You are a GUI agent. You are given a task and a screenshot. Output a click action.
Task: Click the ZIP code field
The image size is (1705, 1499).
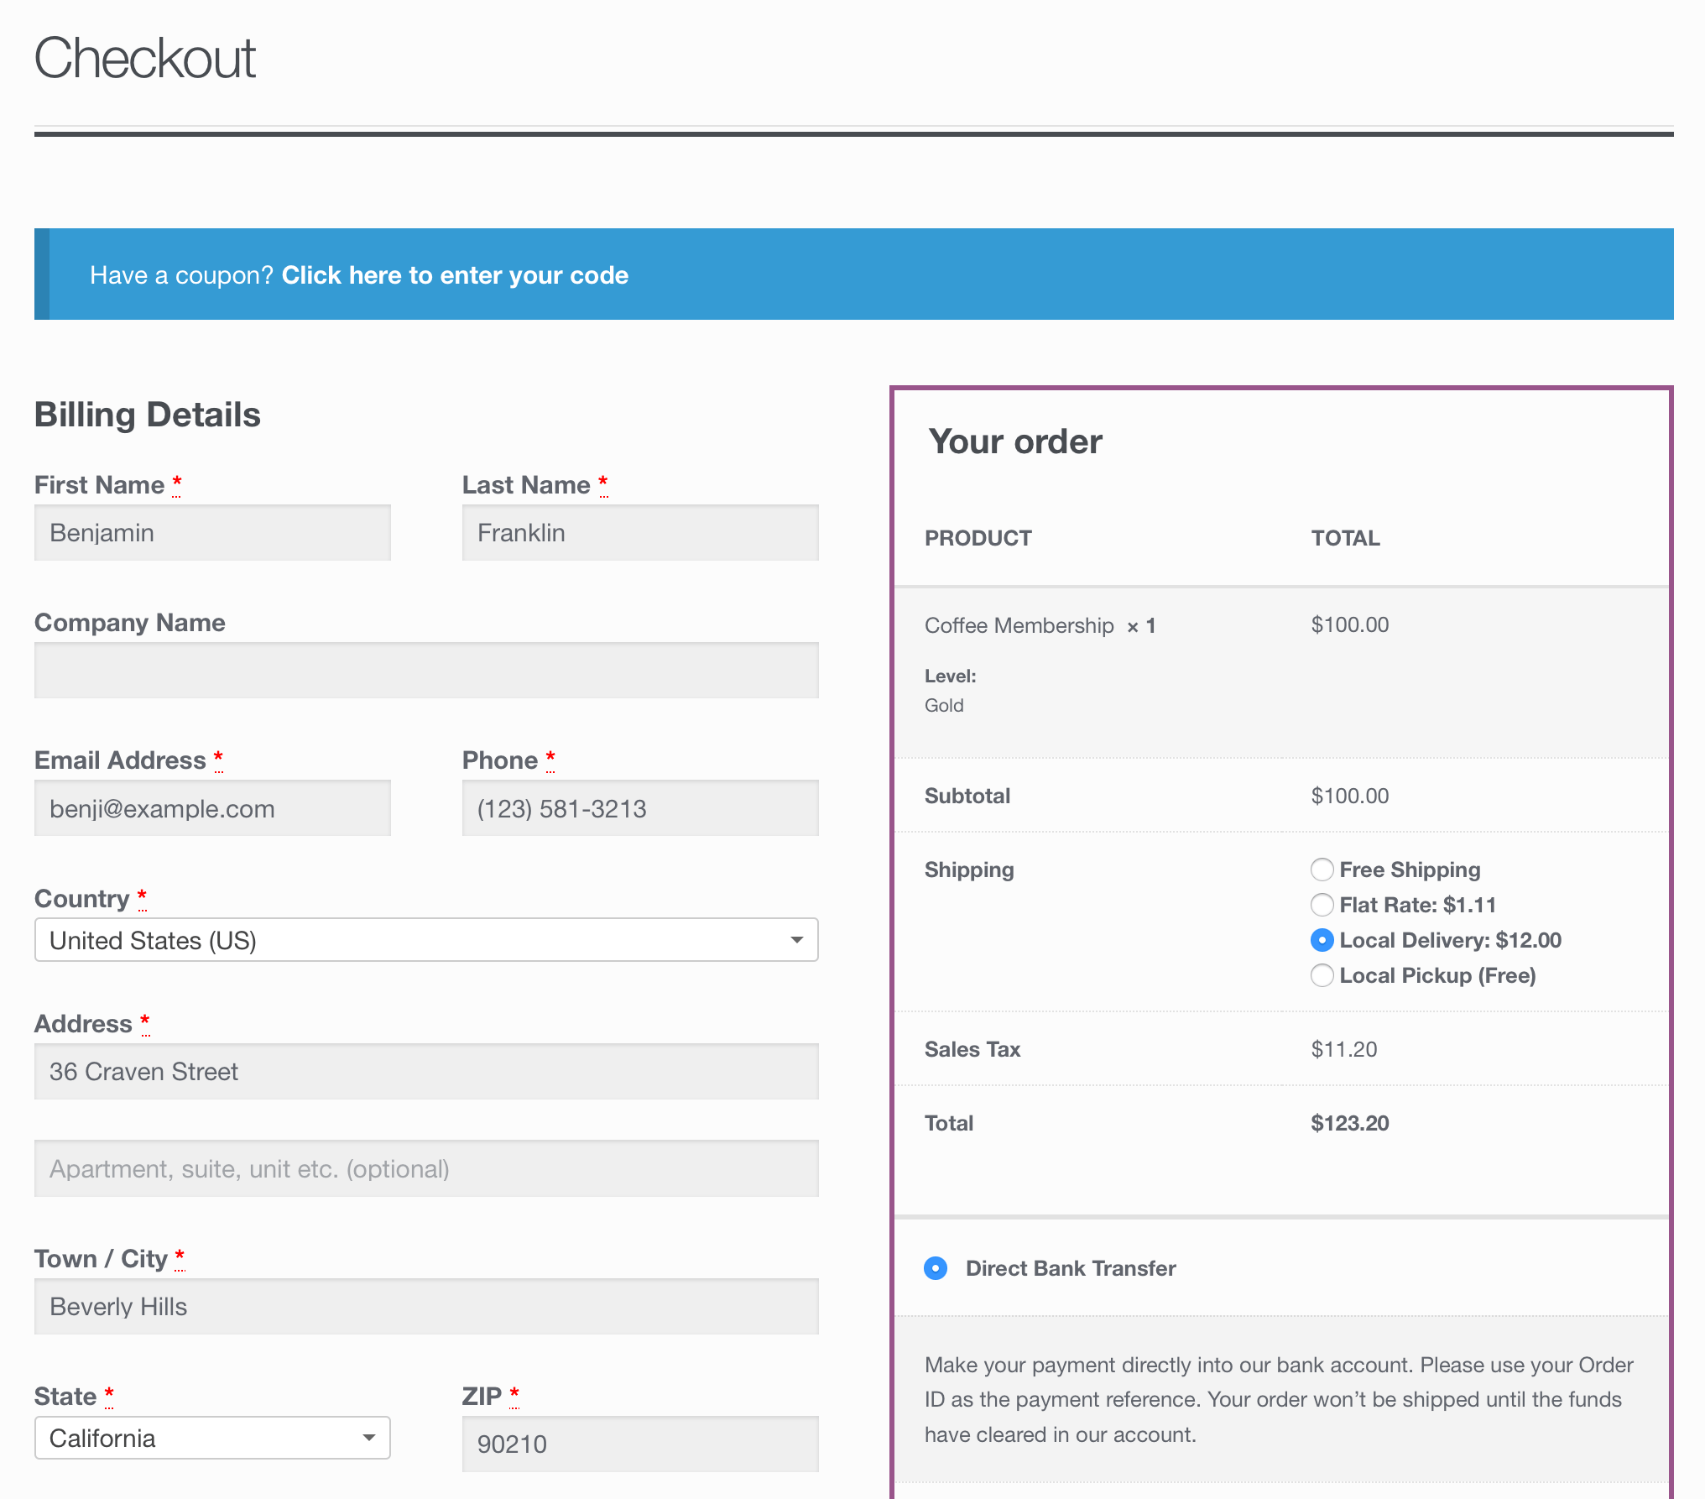(x=639, y=1444)
